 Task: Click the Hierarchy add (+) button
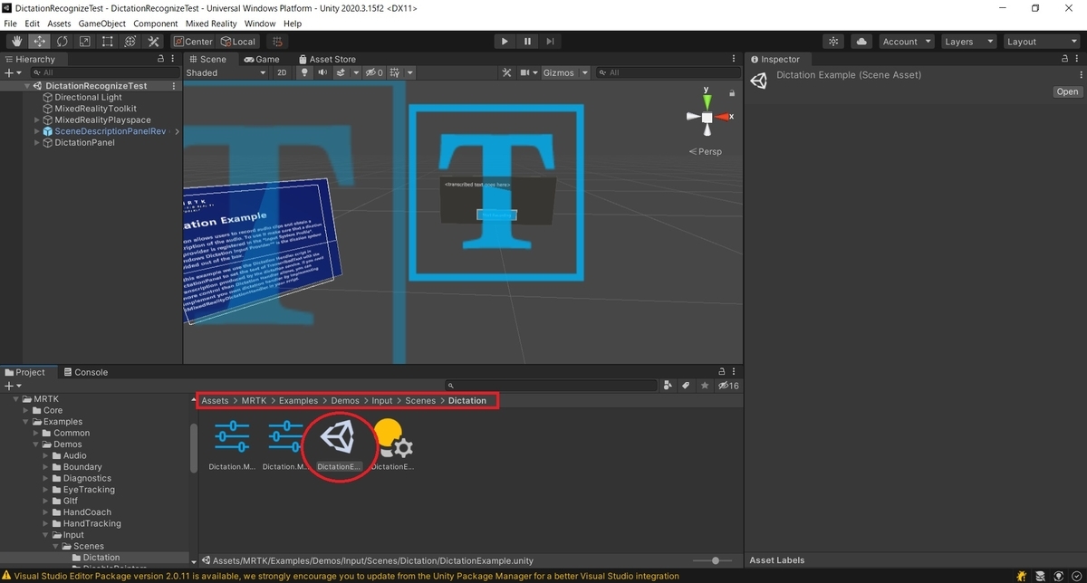[x=11, y=72]
